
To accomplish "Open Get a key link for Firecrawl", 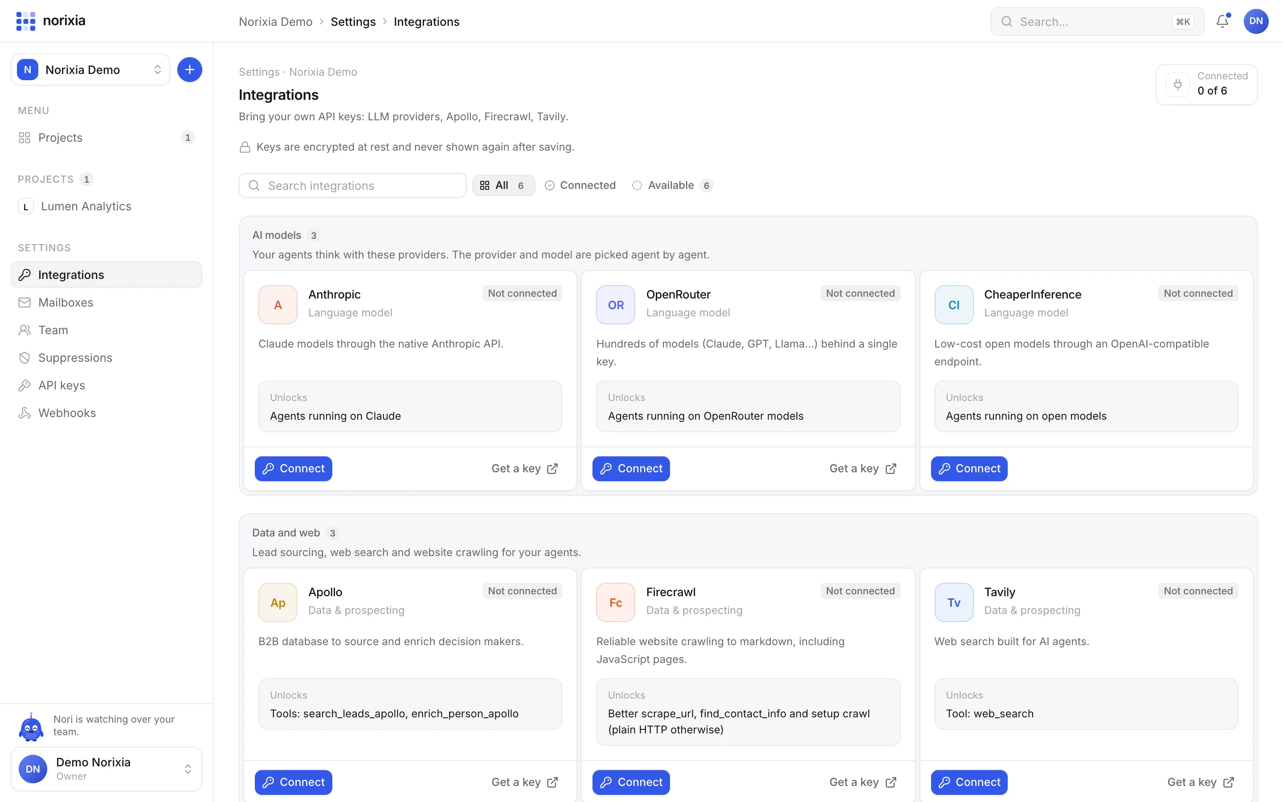I will click(x=862, y=782).
